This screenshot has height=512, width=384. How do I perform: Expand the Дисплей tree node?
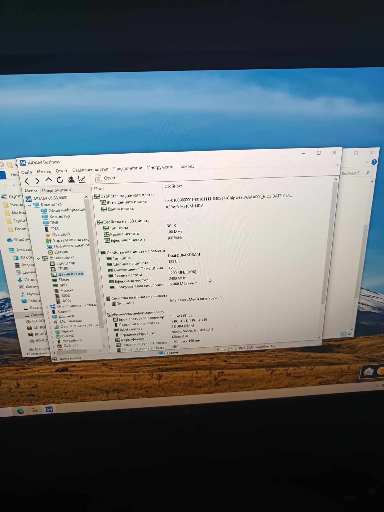pos(49,317)
